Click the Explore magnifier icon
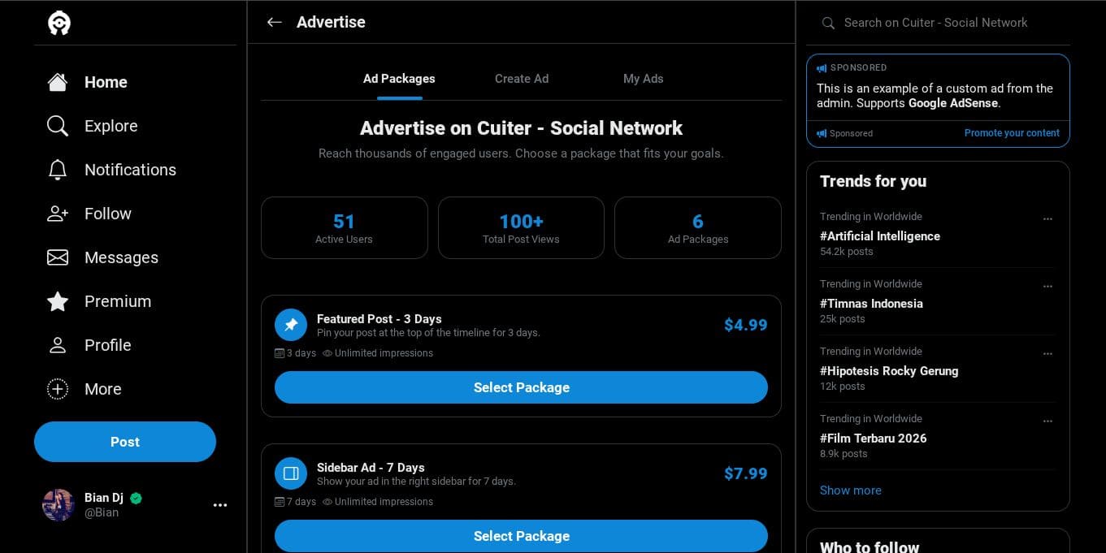Image resolution: width=1106 pixels, height=553 pixels. pyautogui.click(x=58, y=126)
